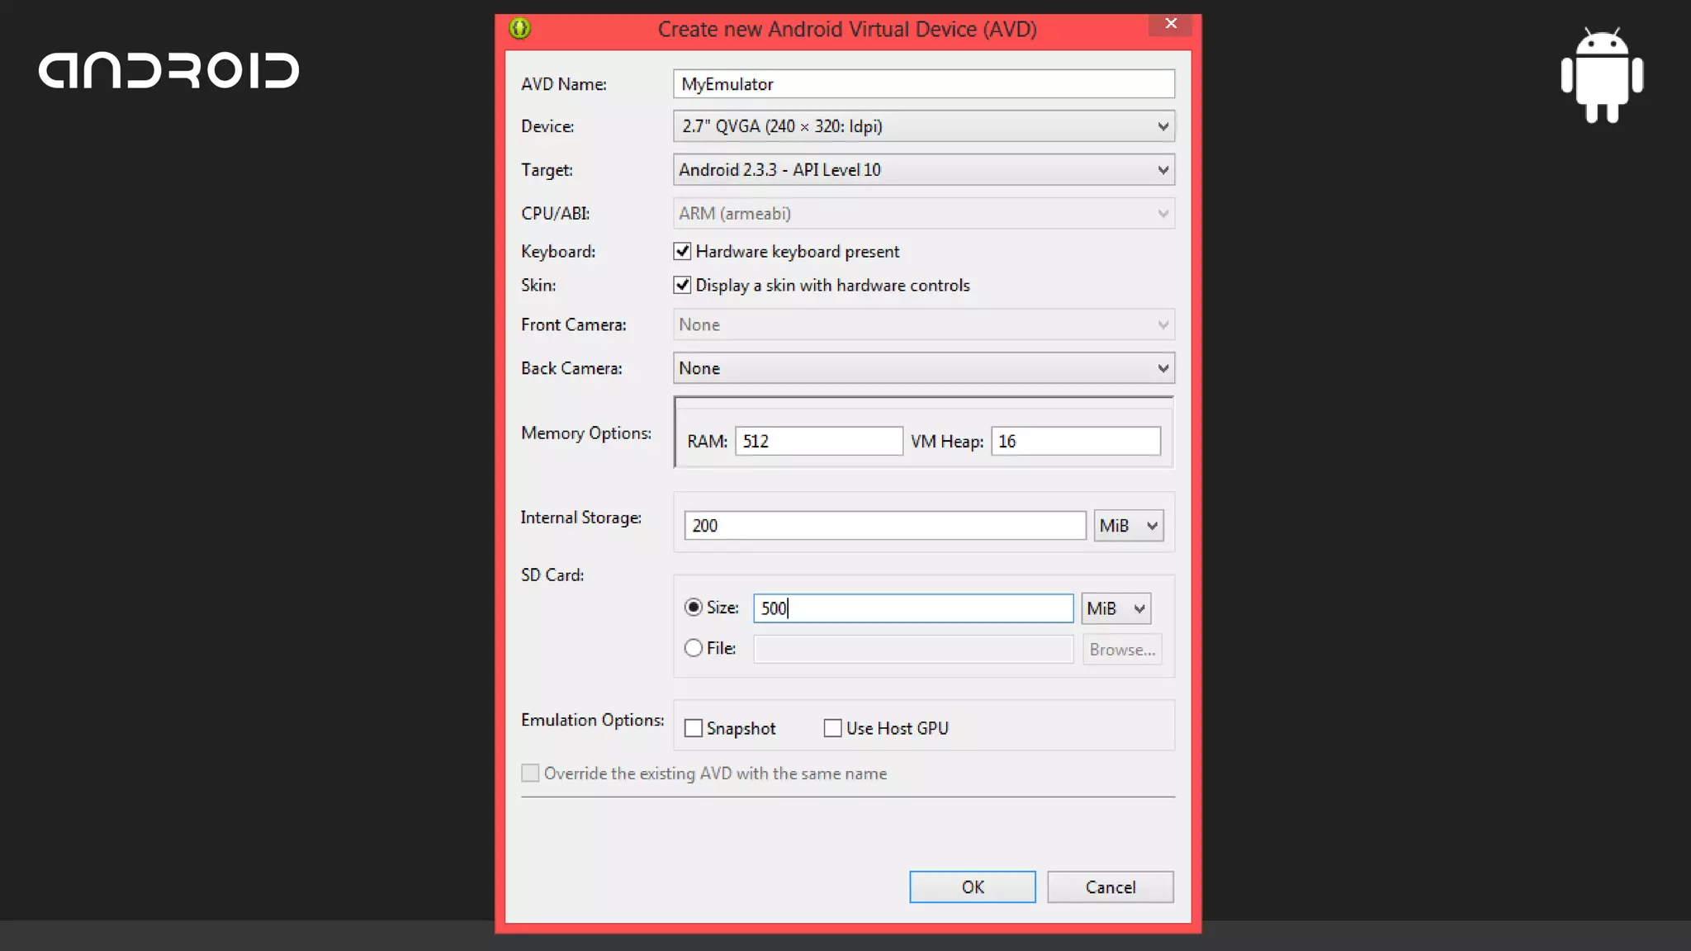Click the VM Heap value field

1075,441
